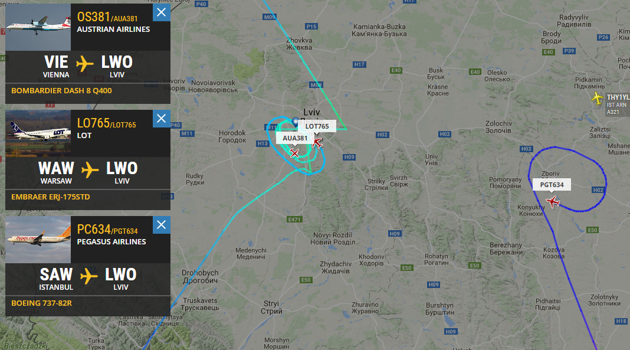
Task: Click the PC634/PGT634 flight number heading
Action: (107, 230)
